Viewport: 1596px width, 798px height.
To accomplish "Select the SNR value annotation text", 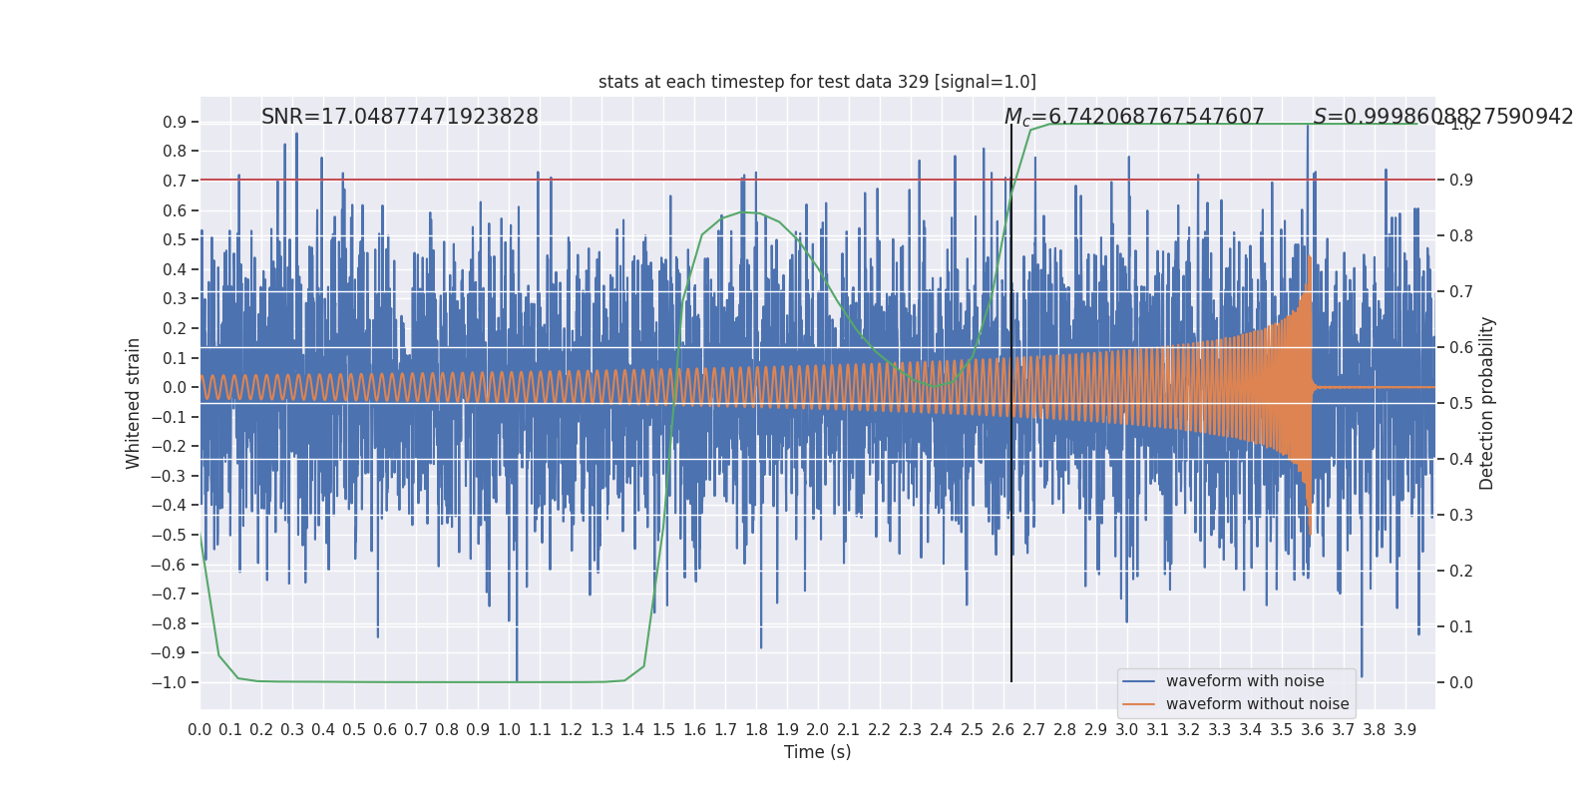I will pyautogui.click(x=399, y=117).
